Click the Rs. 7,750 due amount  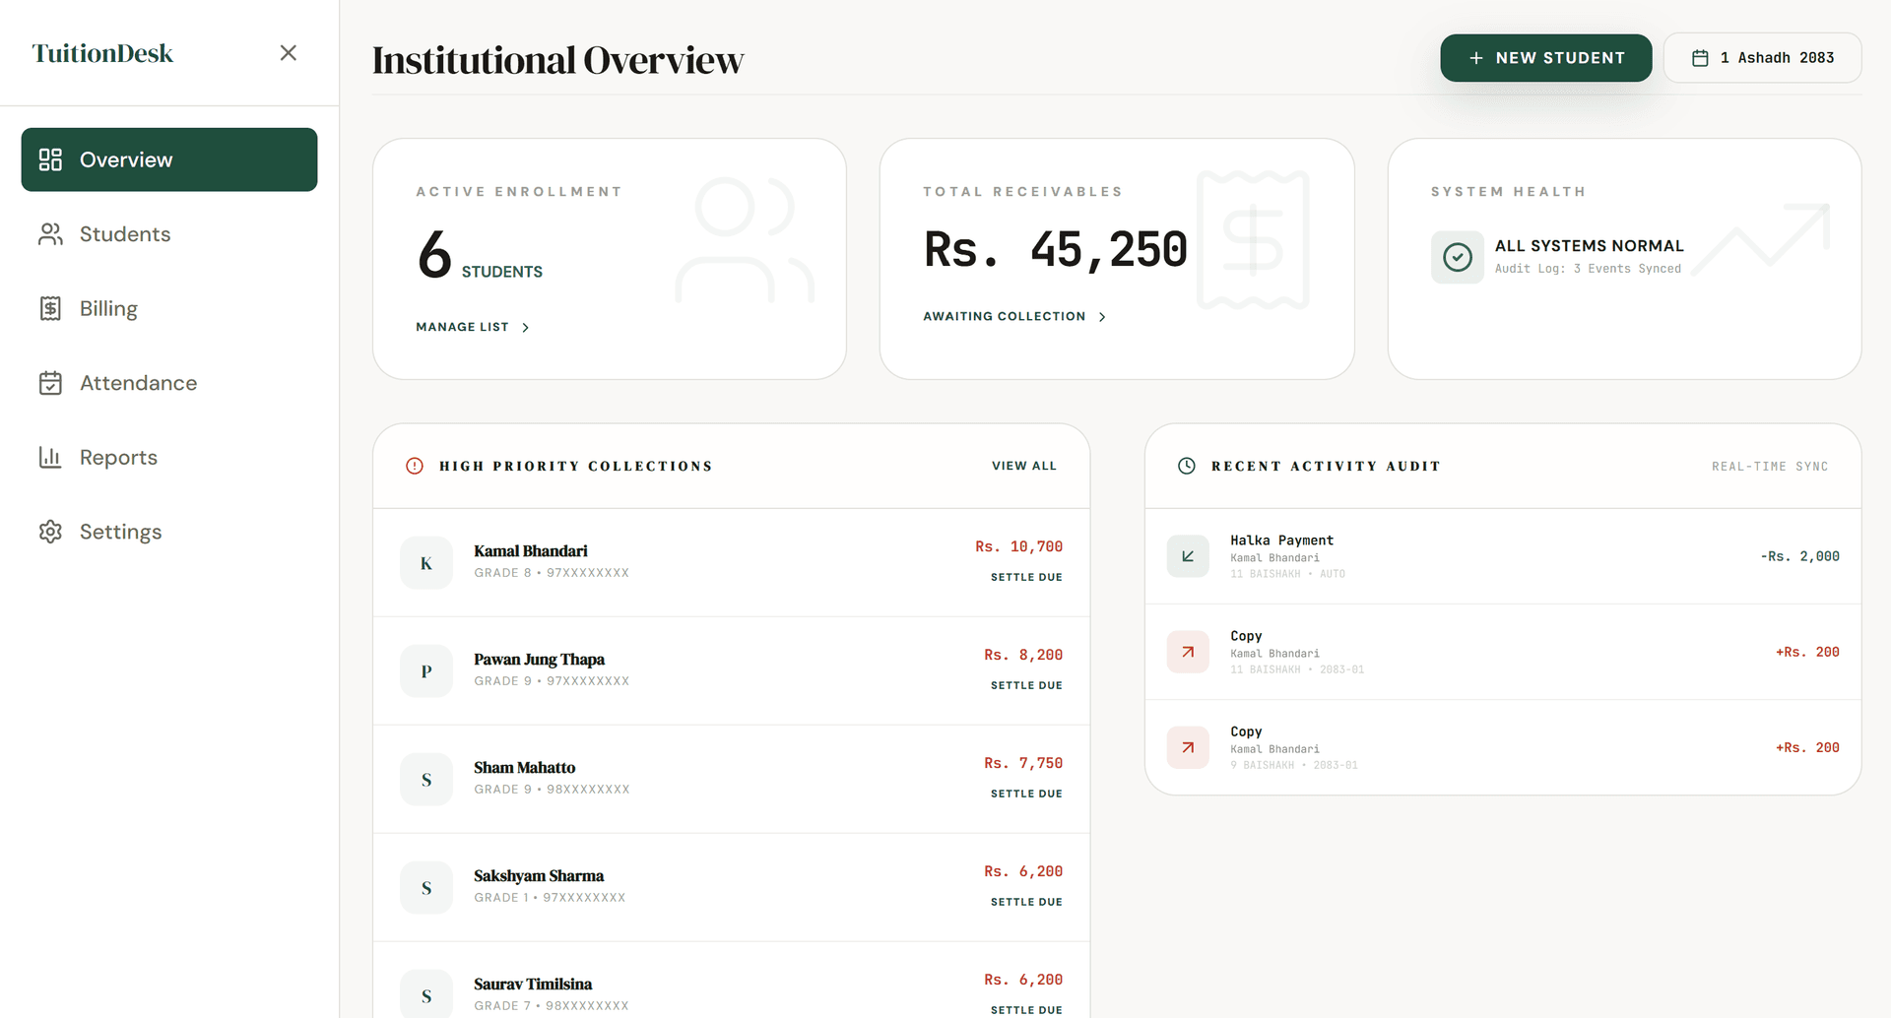(x=1023, y=763)
